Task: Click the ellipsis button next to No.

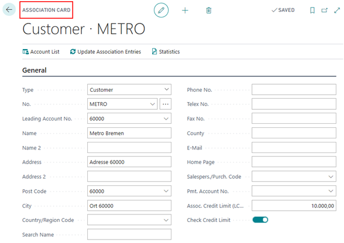Action: coord(166,104)
